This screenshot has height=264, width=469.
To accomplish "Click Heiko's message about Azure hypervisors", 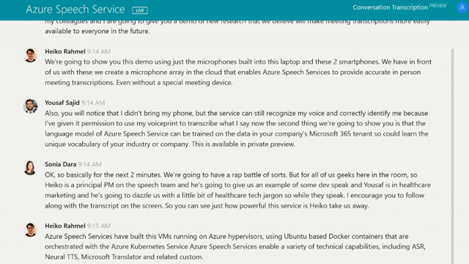I will (x=235, y=246).
